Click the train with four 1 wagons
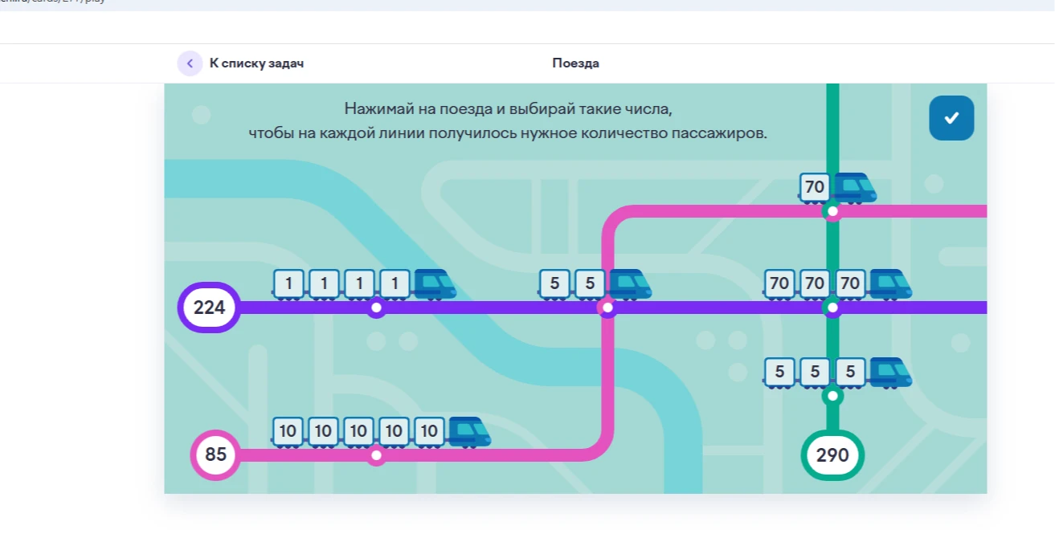The image size is (1055, 546). 364,284
